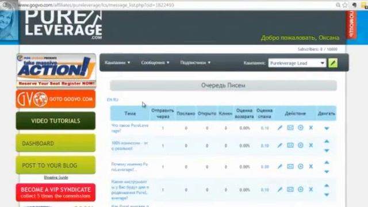Open envelope icon in 'Почему именно PureLeverage' row
This screenshot has width=368, height=207.
[x=290, y=166]
